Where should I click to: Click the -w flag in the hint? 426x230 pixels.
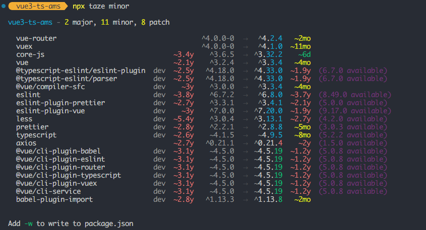[28, 224]
